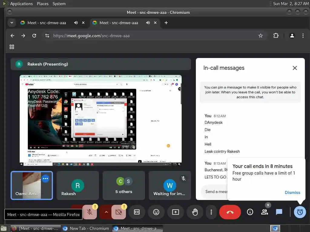Open the 5 others tile
Image resolution: width=310 pixels, height=232 pixels.
(124, 185)
